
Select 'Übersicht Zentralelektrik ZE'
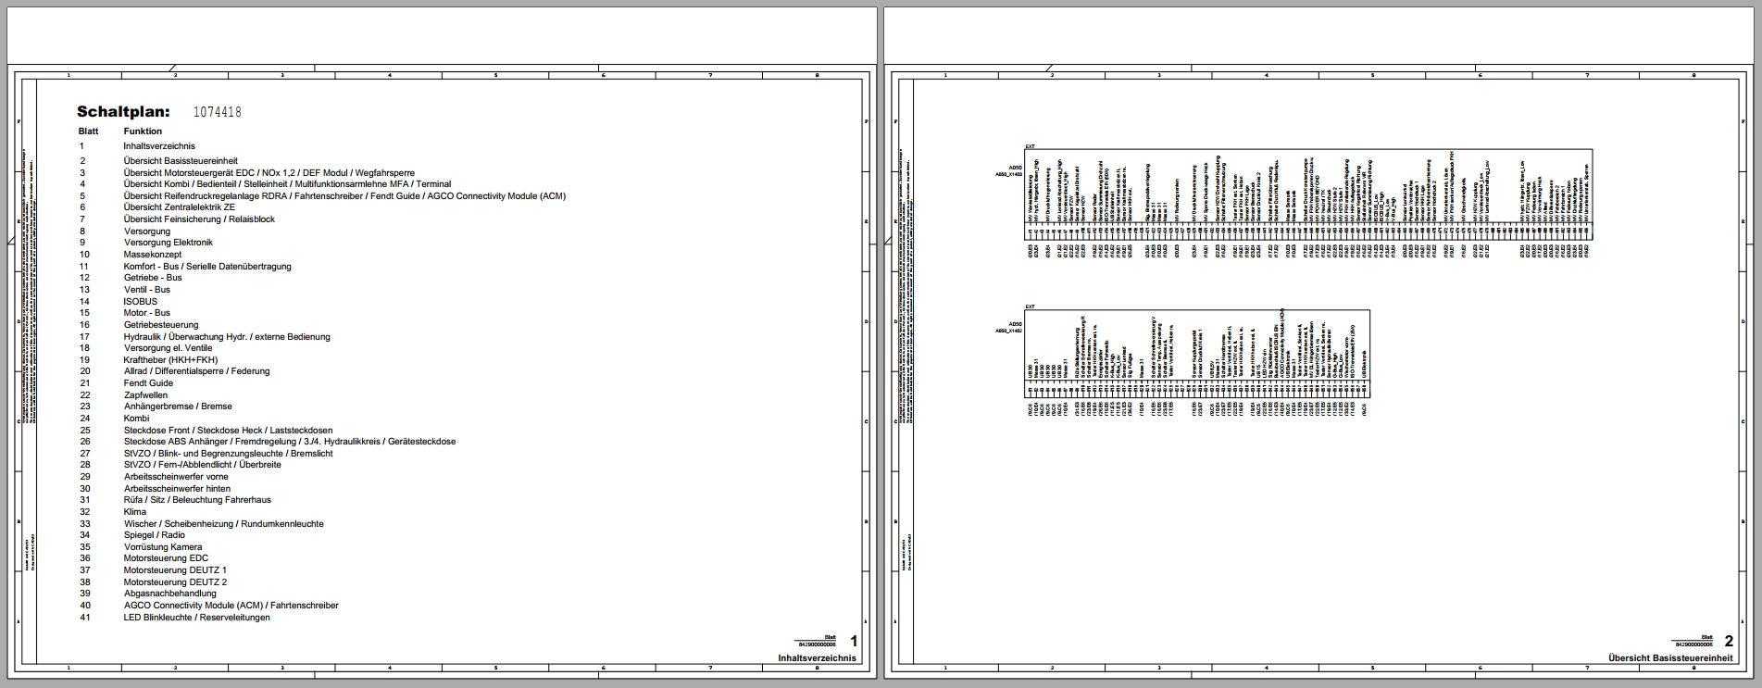pos(180,207)
